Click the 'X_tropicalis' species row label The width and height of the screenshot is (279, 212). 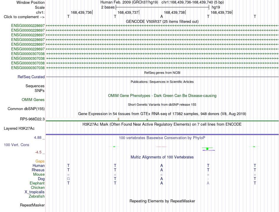(x=35, y=192)
